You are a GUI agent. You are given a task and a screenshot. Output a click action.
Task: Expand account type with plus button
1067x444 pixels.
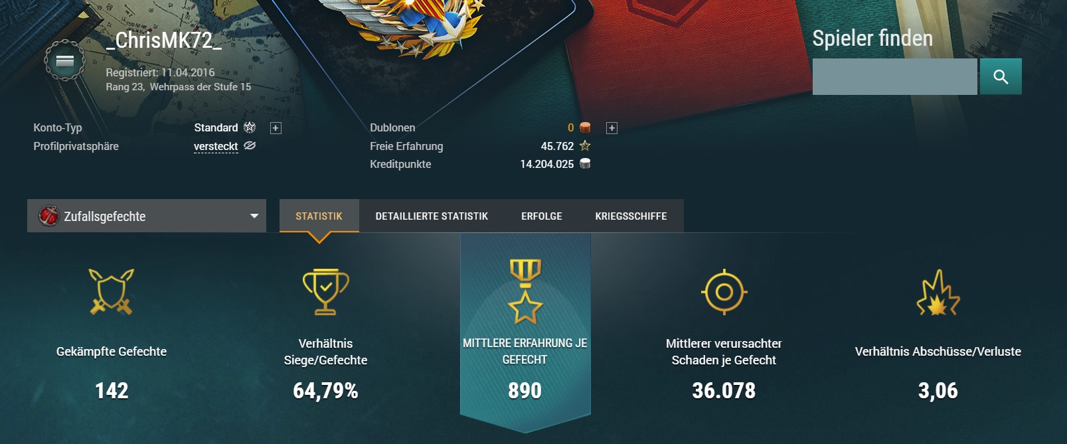[276, 128]
